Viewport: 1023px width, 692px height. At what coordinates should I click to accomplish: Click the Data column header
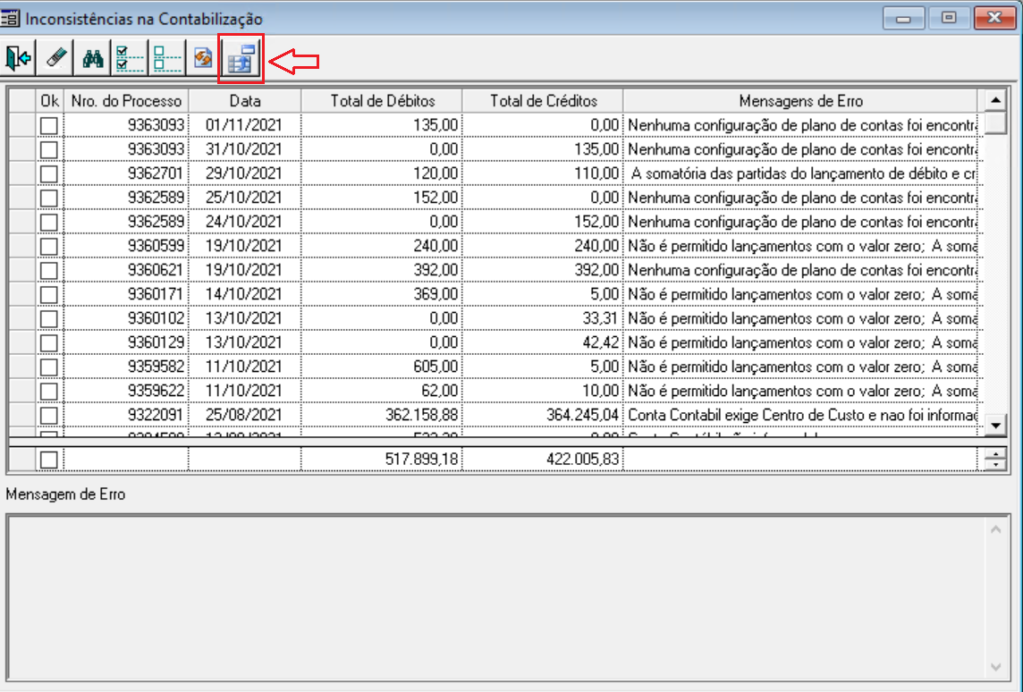245,101
